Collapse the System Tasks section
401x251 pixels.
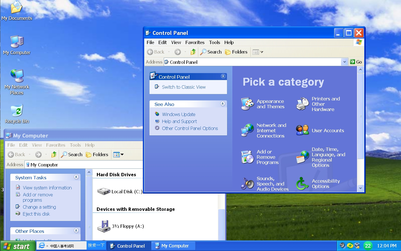[76, 177]
